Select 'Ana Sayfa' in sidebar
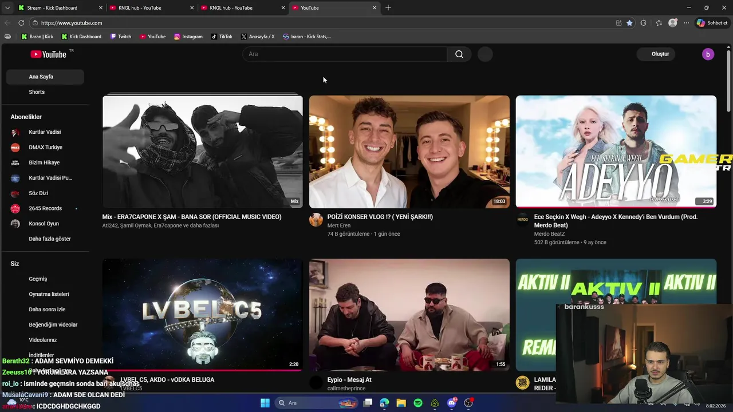Screen dimensions: 733x412 (x=45, y=77)
